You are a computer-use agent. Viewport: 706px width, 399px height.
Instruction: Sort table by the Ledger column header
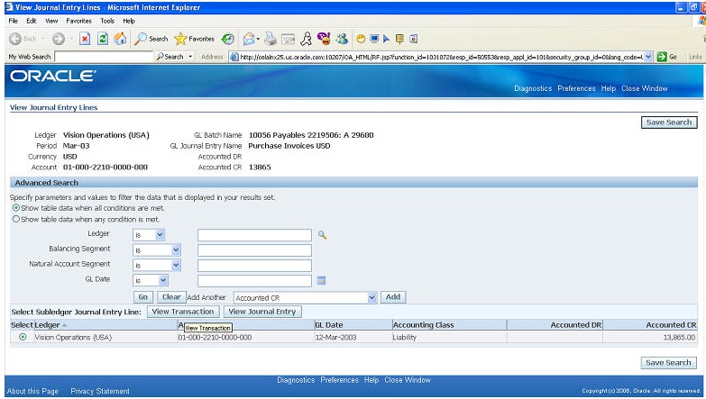pyautogui.click(x=47, y=325)
